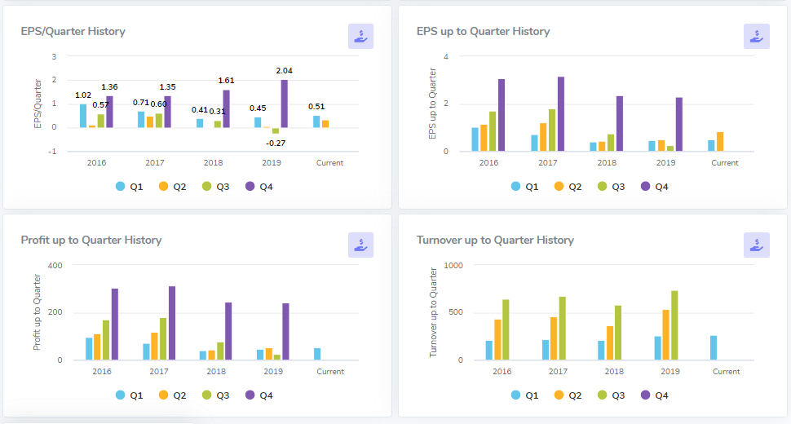This screenshot has width=791, height=424.
Task: Click 2017 Q4 purple bar in EPS up to Quarter
Action: (561, 114)
